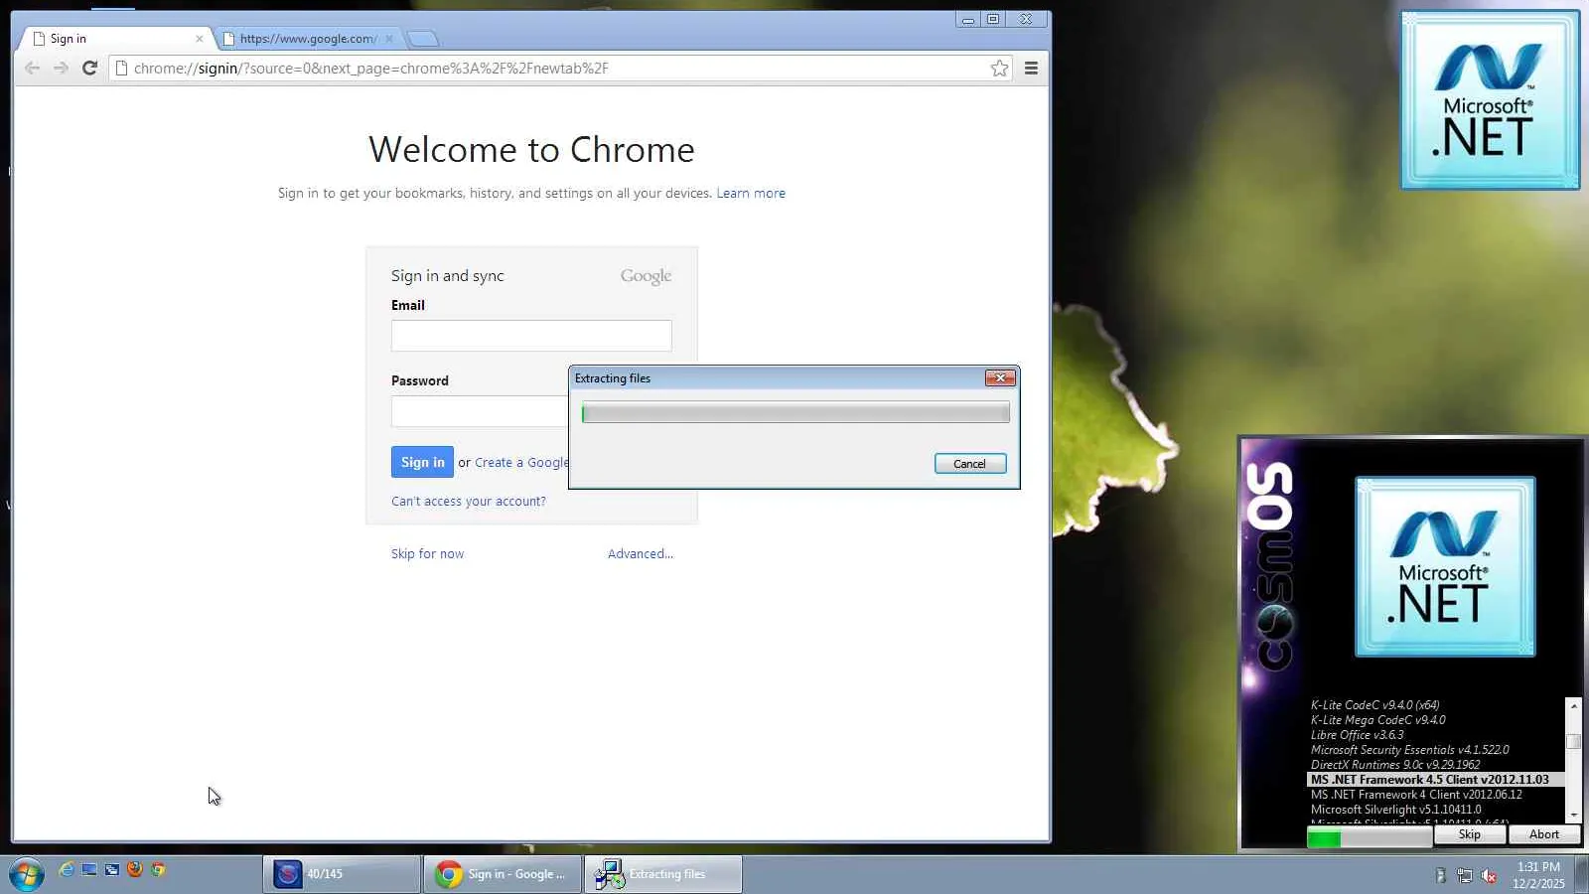Click the large Microsoft .NET desktop gadget image

pos(1490,99)
